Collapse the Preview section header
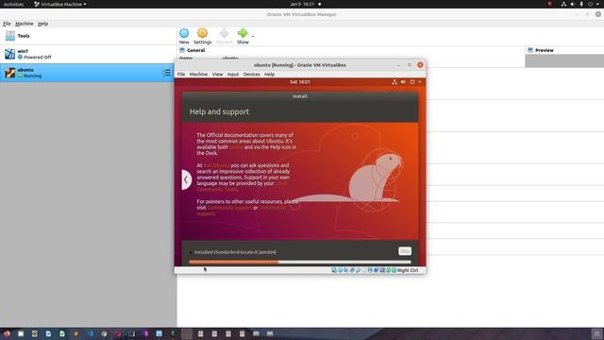Image resolution: width=604 pixels, height=340 pixels. click(541, 50)
